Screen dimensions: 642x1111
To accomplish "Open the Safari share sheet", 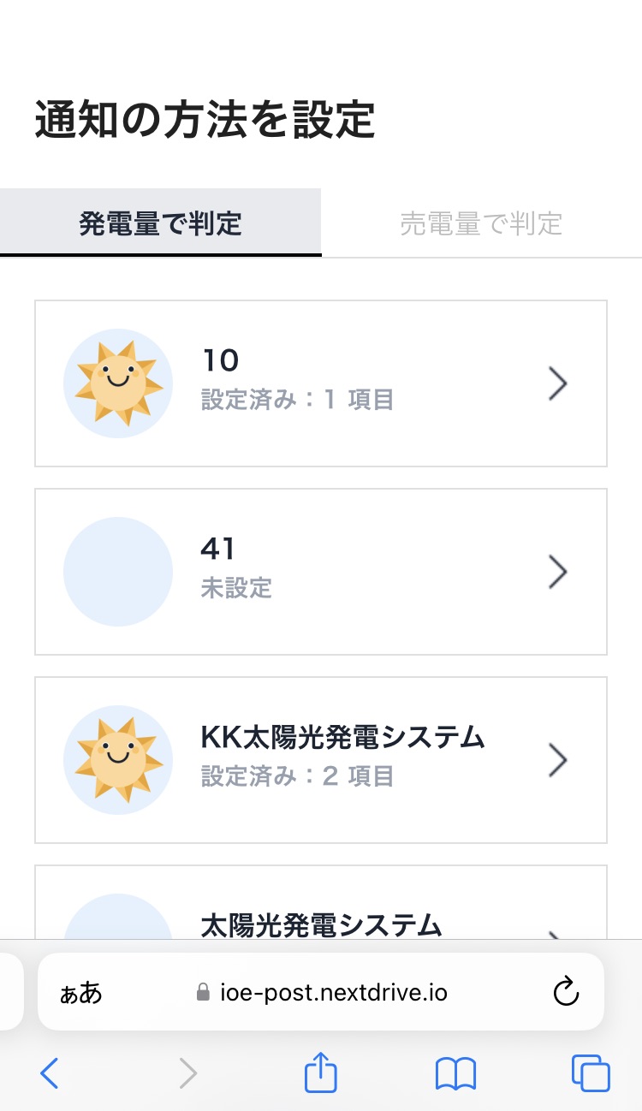I will click(x=321, y=1073).
